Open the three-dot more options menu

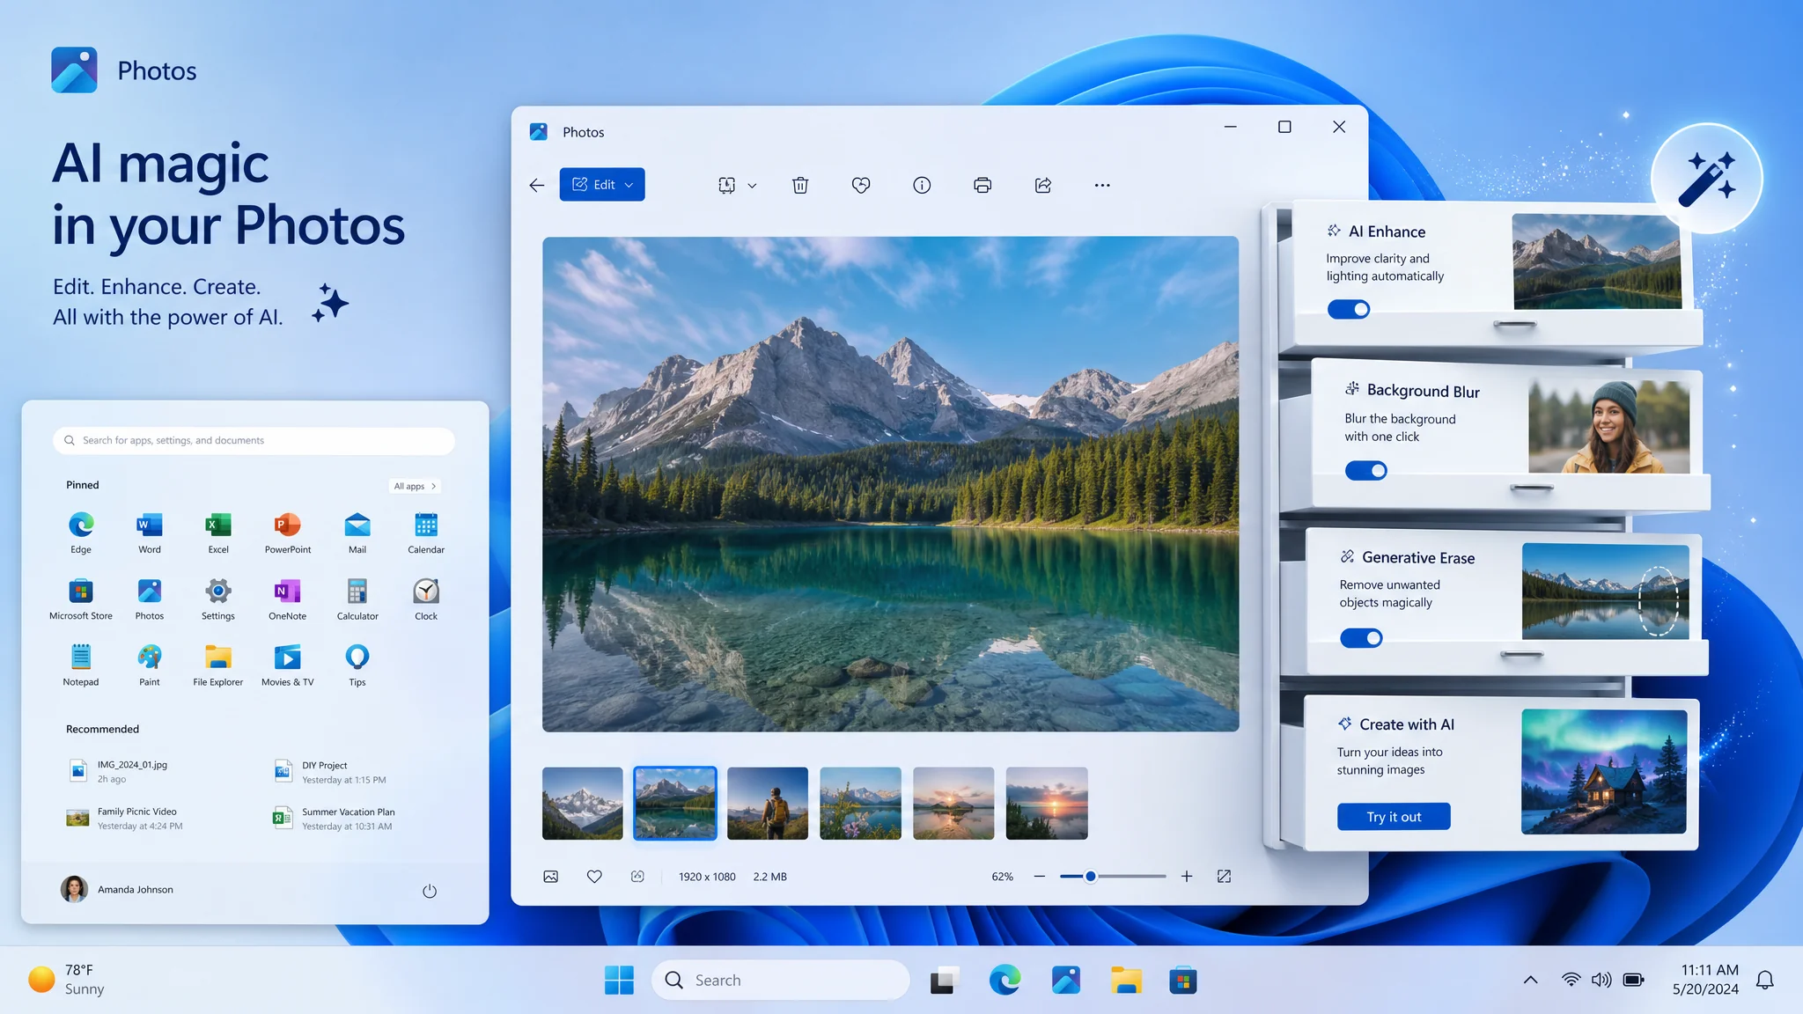click(1102, 185)
